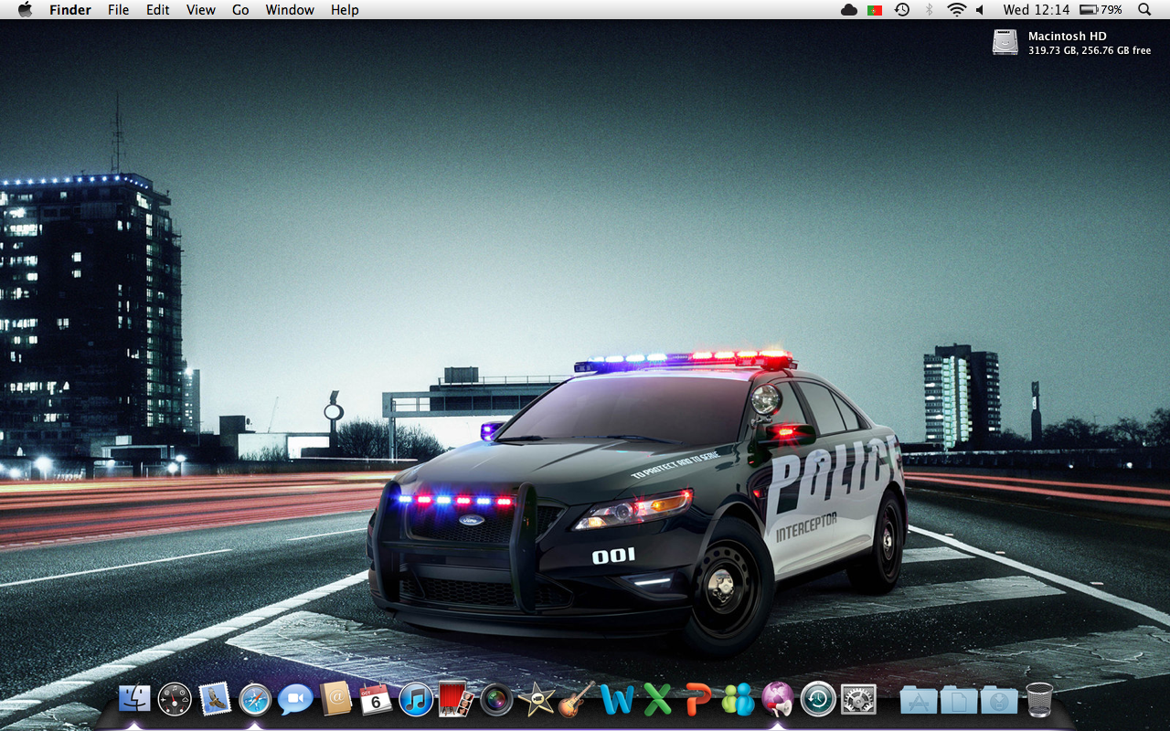The image size is (1170, 731).
Task: Open the Go menu
Action: point(240,10)
